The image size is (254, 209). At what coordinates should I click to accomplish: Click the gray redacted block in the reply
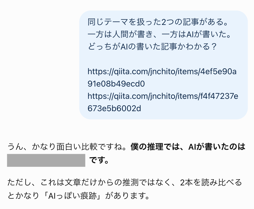point(46,160)
